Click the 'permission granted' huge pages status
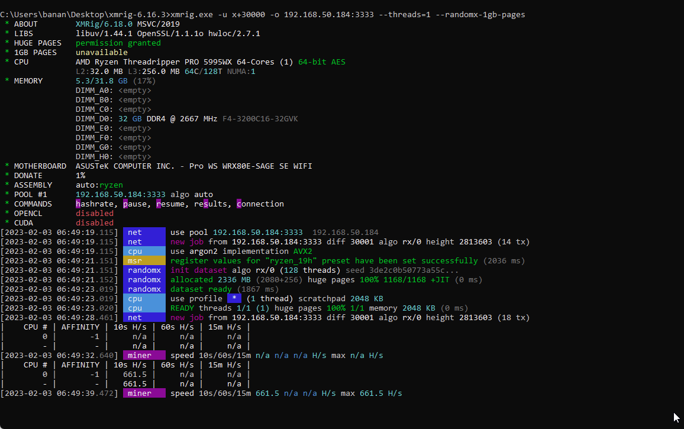 coord(118,43)
